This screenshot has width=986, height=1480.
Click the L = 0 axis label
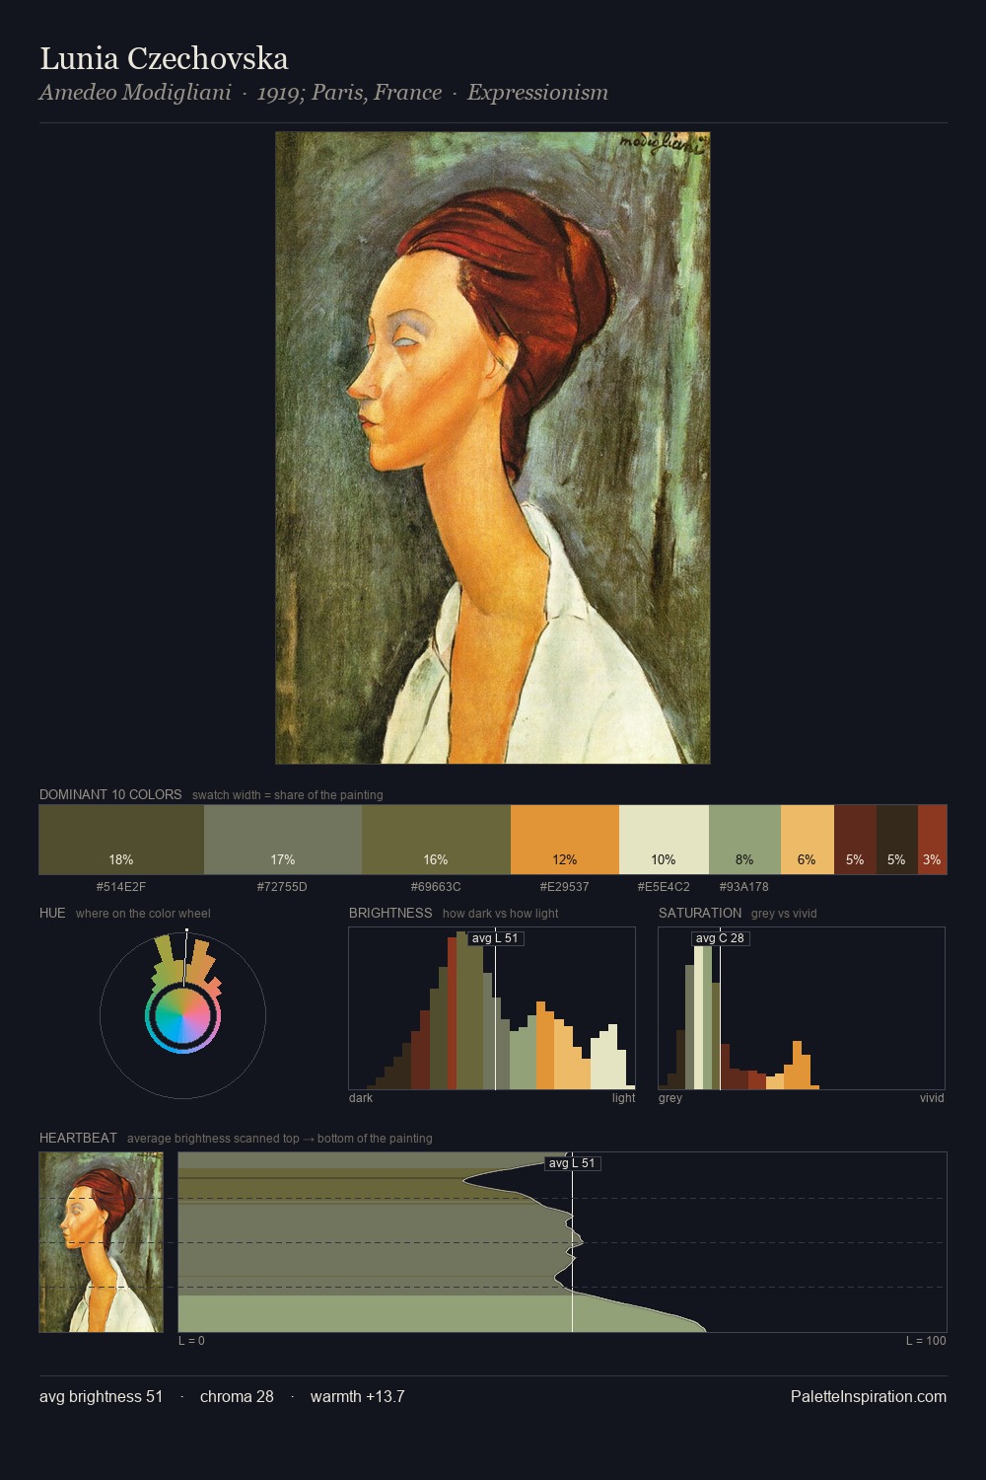[x=191, y=1341]
